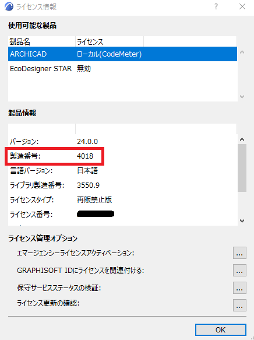The height and width of the screenshot is (340, 254).
Task: Open エマージェンシーライセンスアクティベーション options button
Action: pyautogui.click(x=239, y=253)
